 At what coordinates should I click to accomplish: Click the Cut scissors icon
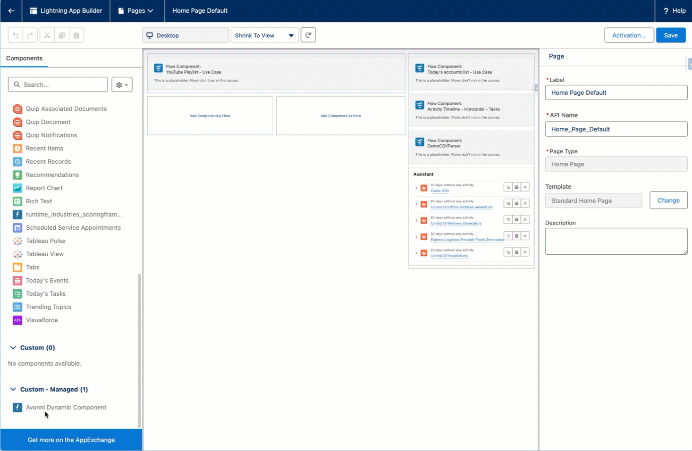click(47, 35)
